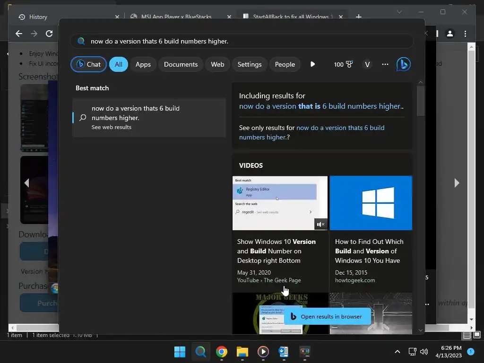The width and height of the screenshot is (484, 363).
Task: Click the Search taskbar icon
Action: click(200, 352)
